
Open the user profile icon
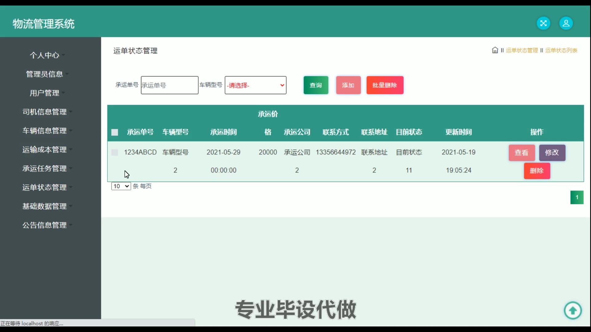coord(566,23)
